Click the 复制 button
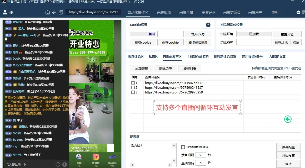305x168 pixels. click(x=143, y=34)
